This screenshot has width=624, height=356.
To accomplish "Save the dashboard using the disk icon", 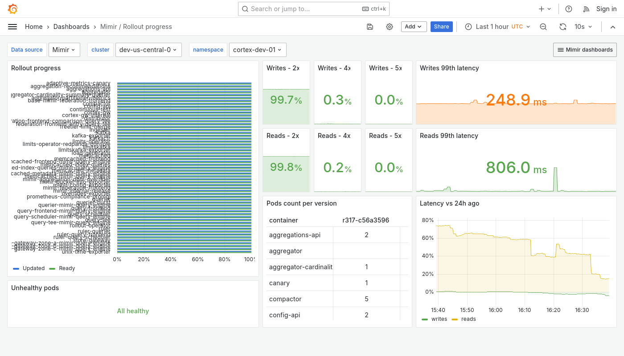I will 370,27.
